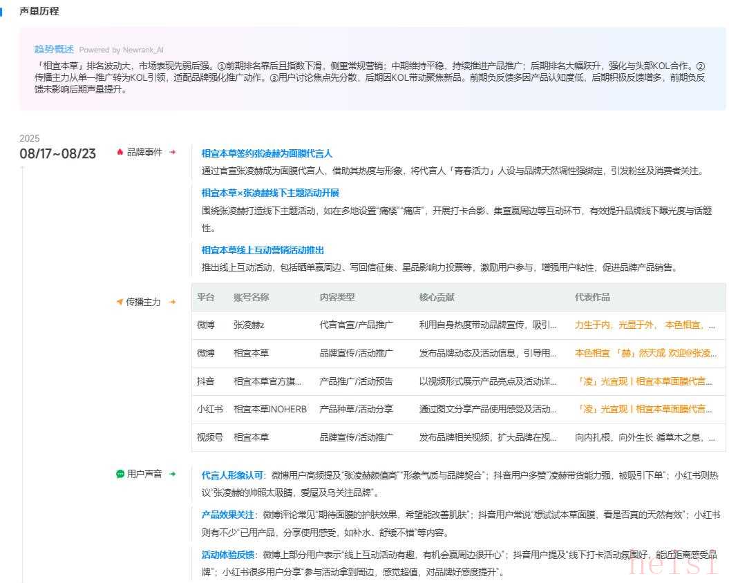Click the 抖音 platform cell
Viewport: 729px width, 583px height.
(205, 382)
